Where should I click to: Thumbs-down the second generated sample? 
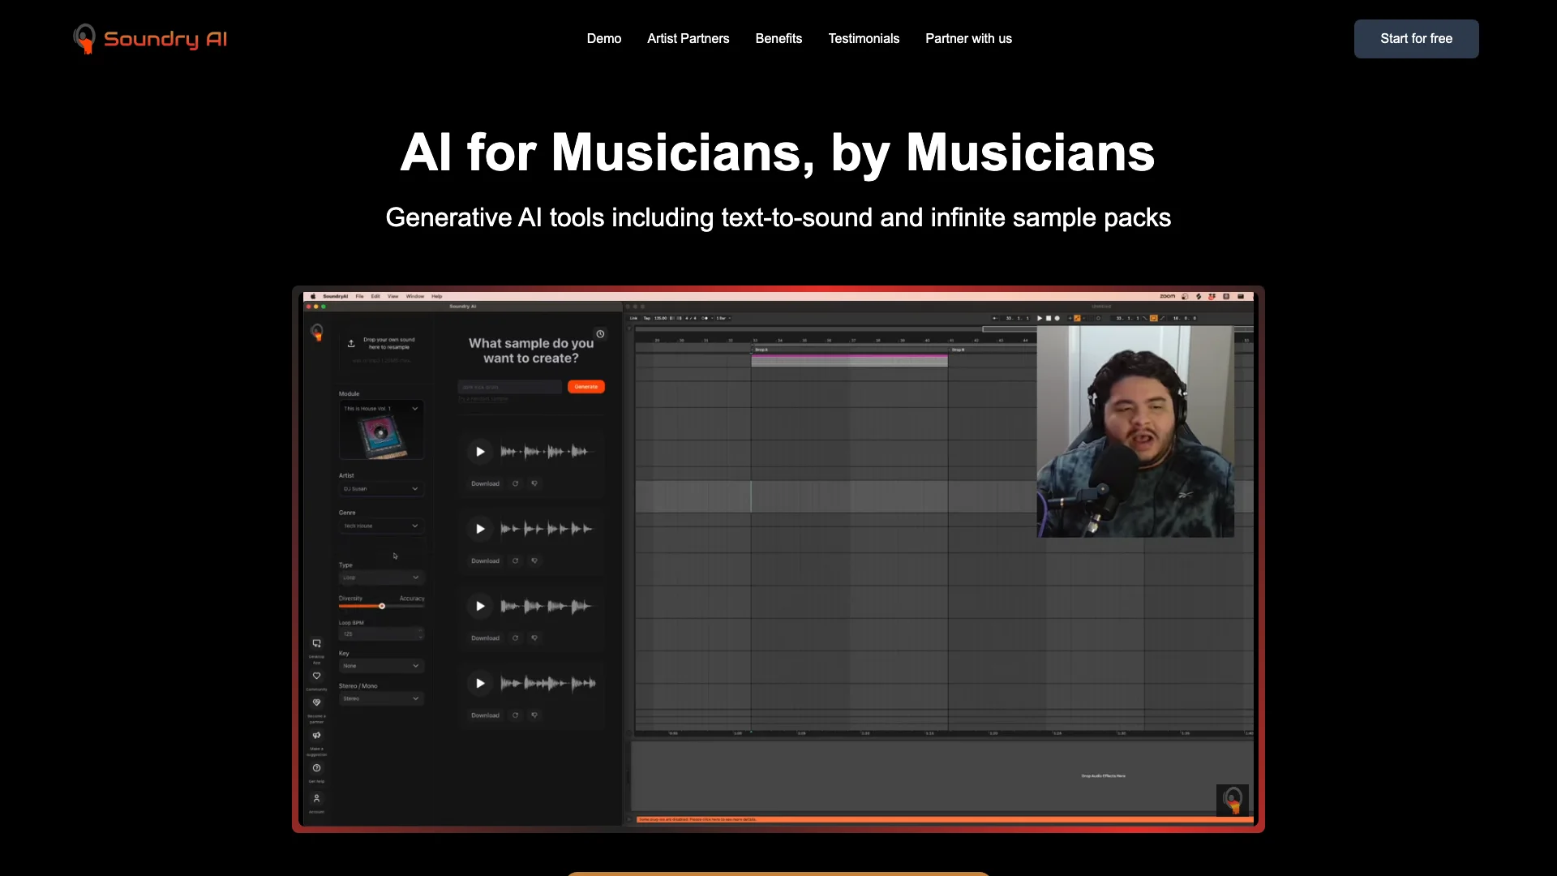[534, 560]
